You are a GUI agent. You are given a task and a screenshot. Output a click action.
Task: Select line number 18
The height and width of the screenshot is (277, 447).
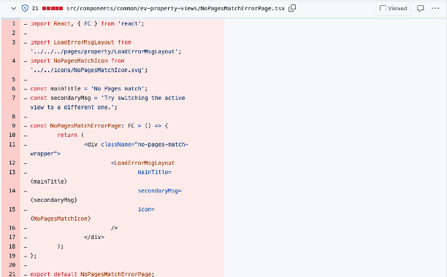12,246
